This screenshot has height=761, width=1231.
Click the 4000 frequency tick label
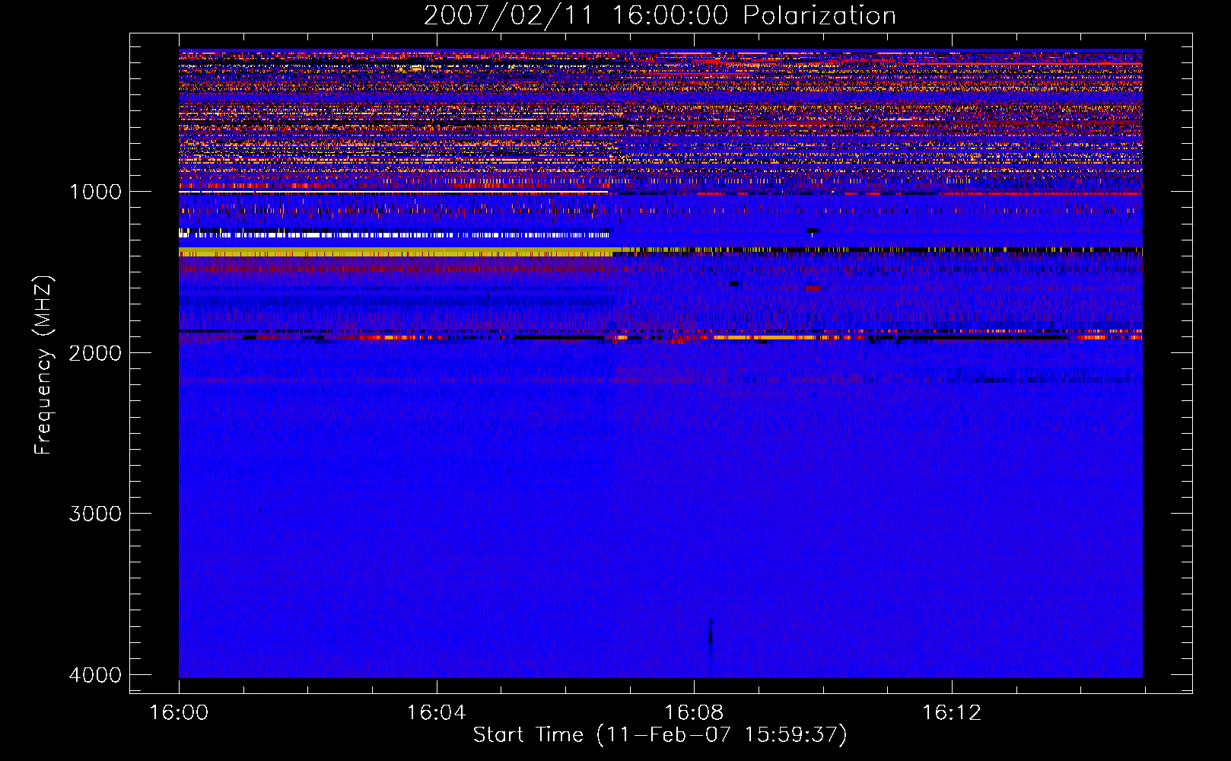coord(95,675)
